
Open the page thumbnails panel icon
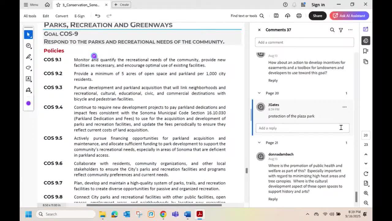pyautogui.click(x=366, y=62)
